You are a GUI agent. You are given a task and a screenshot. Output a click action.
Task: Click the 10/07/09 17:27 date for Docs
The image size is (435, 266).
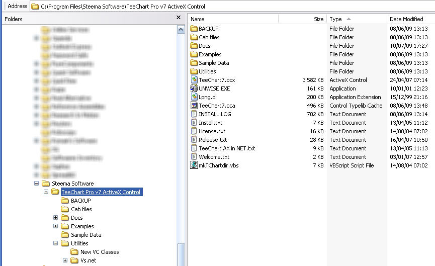point(409,46)
